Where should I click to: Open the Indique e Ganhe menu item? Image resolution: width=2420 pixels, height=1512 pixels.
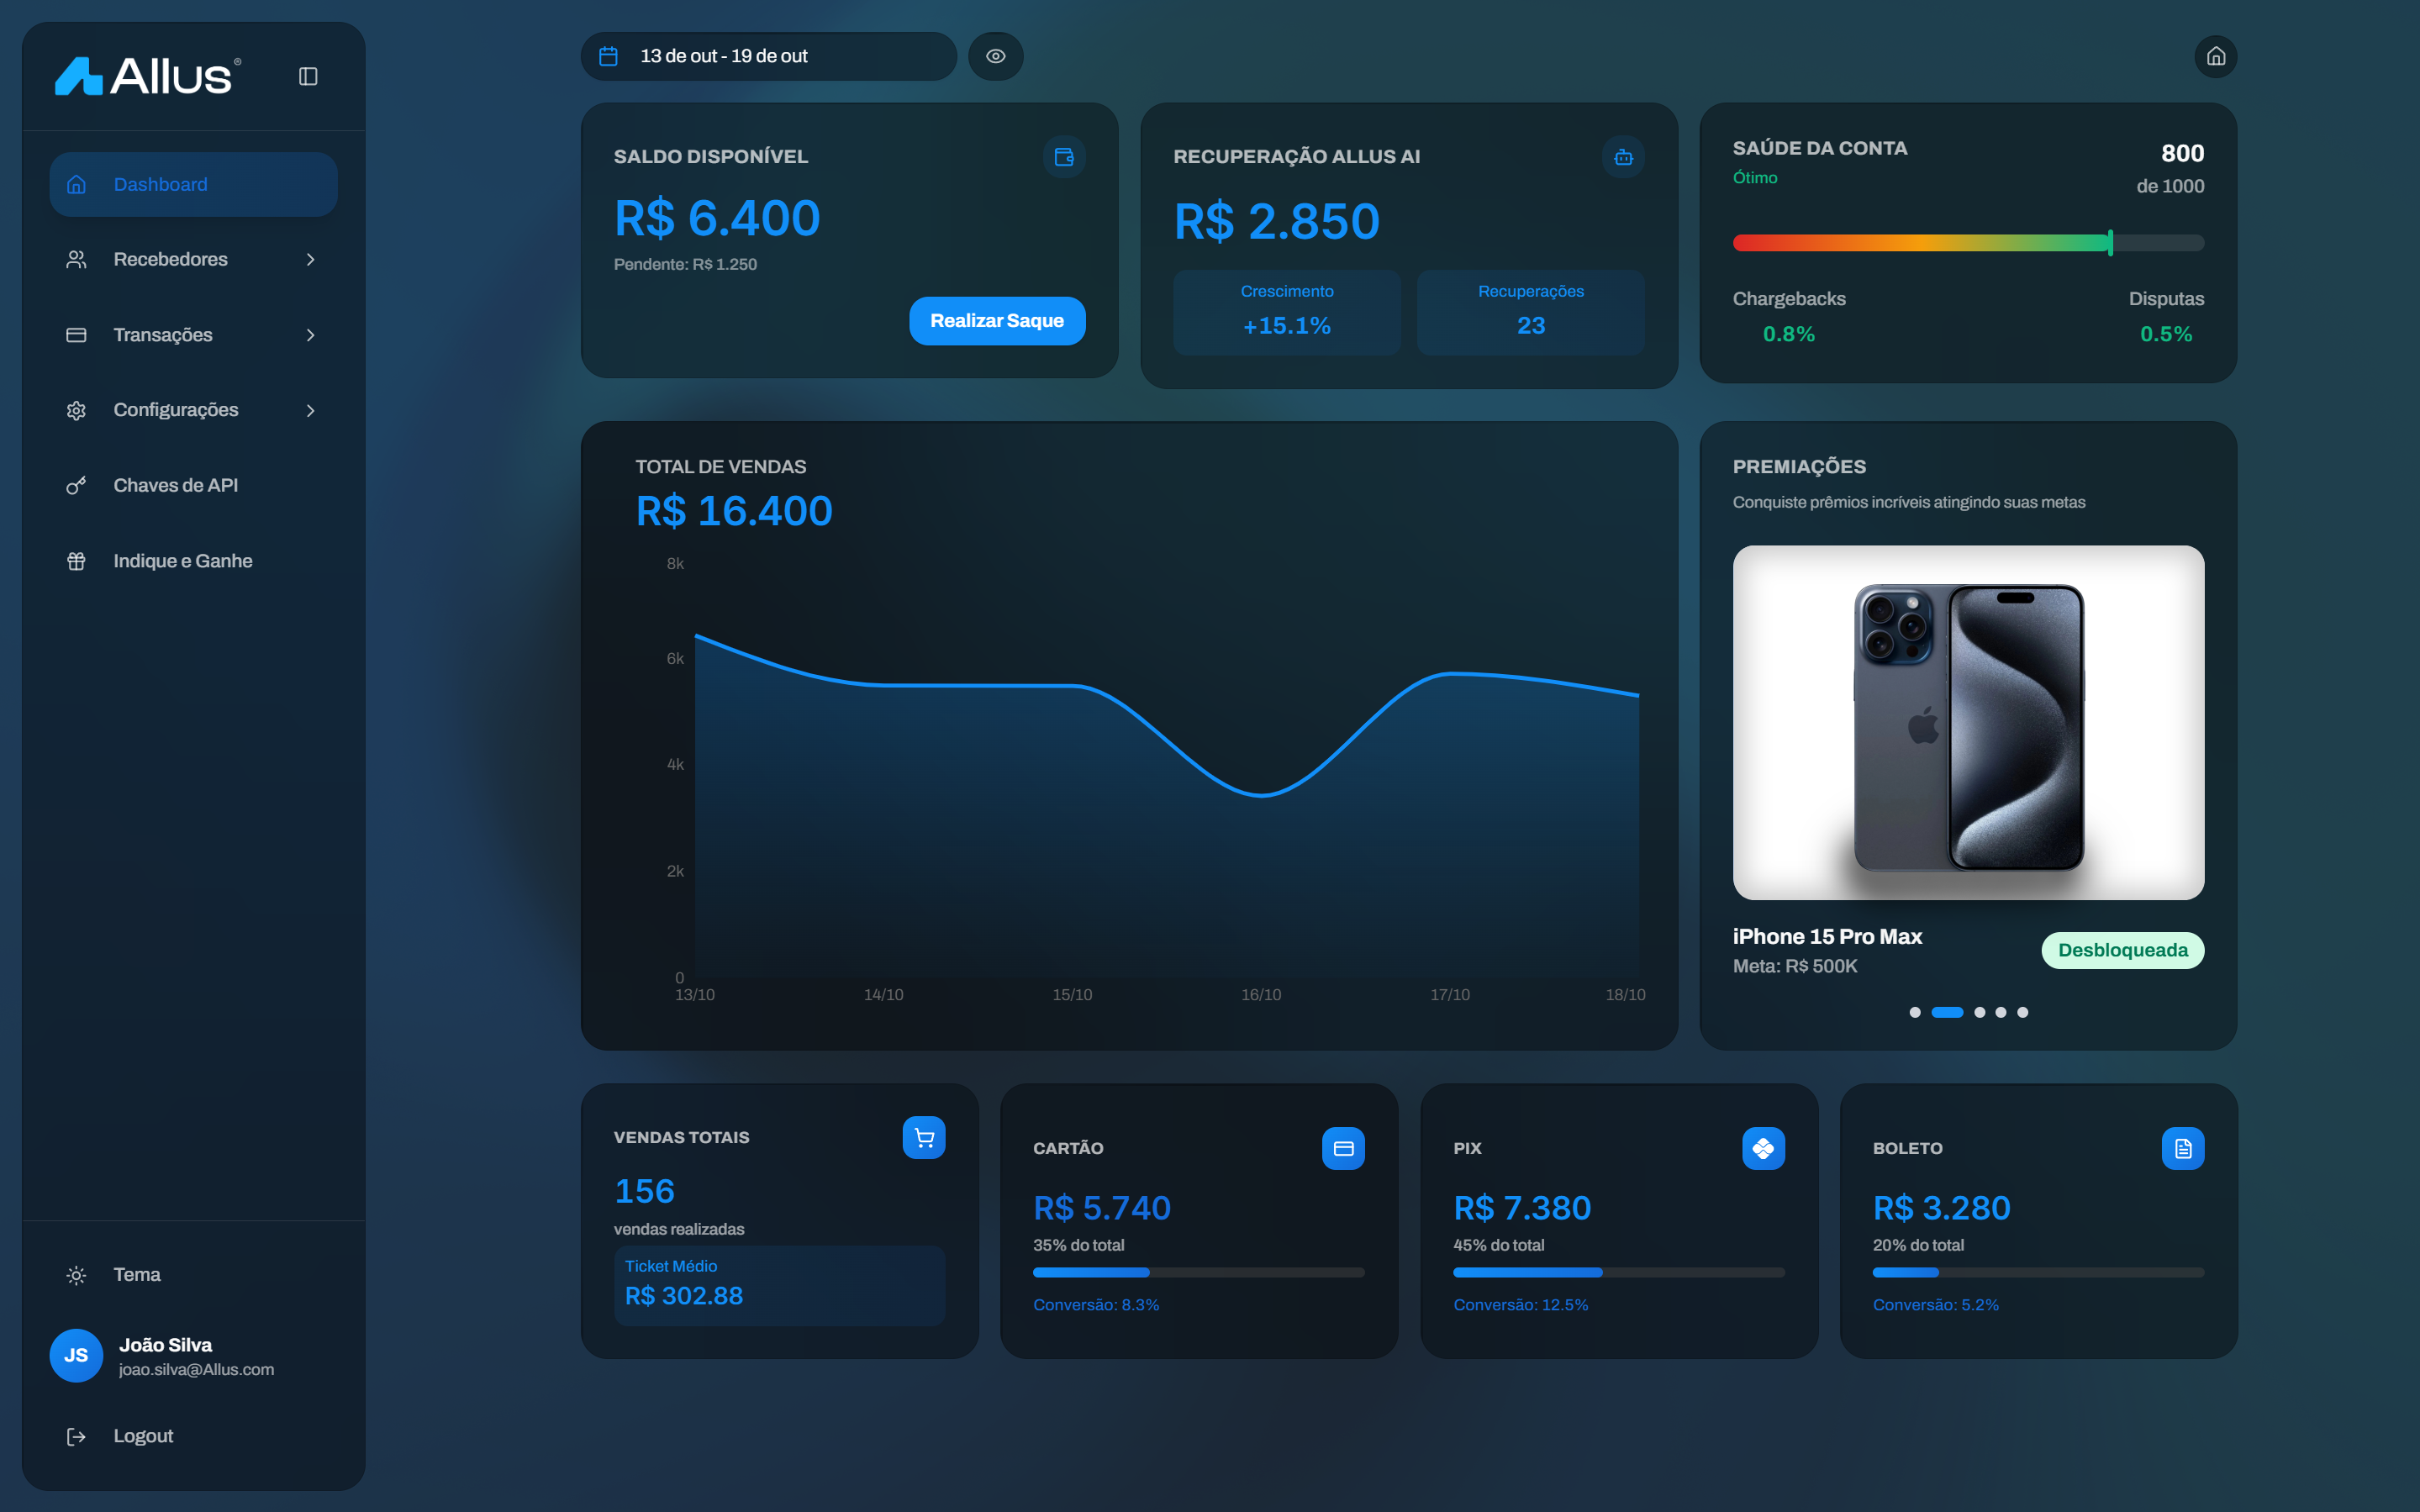182,561
